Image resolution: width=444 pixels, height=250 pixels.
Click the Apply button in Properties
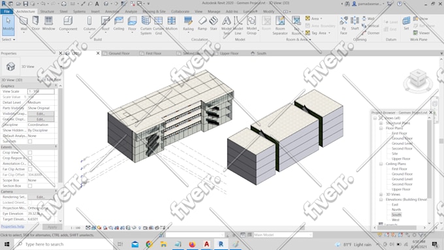52,227
